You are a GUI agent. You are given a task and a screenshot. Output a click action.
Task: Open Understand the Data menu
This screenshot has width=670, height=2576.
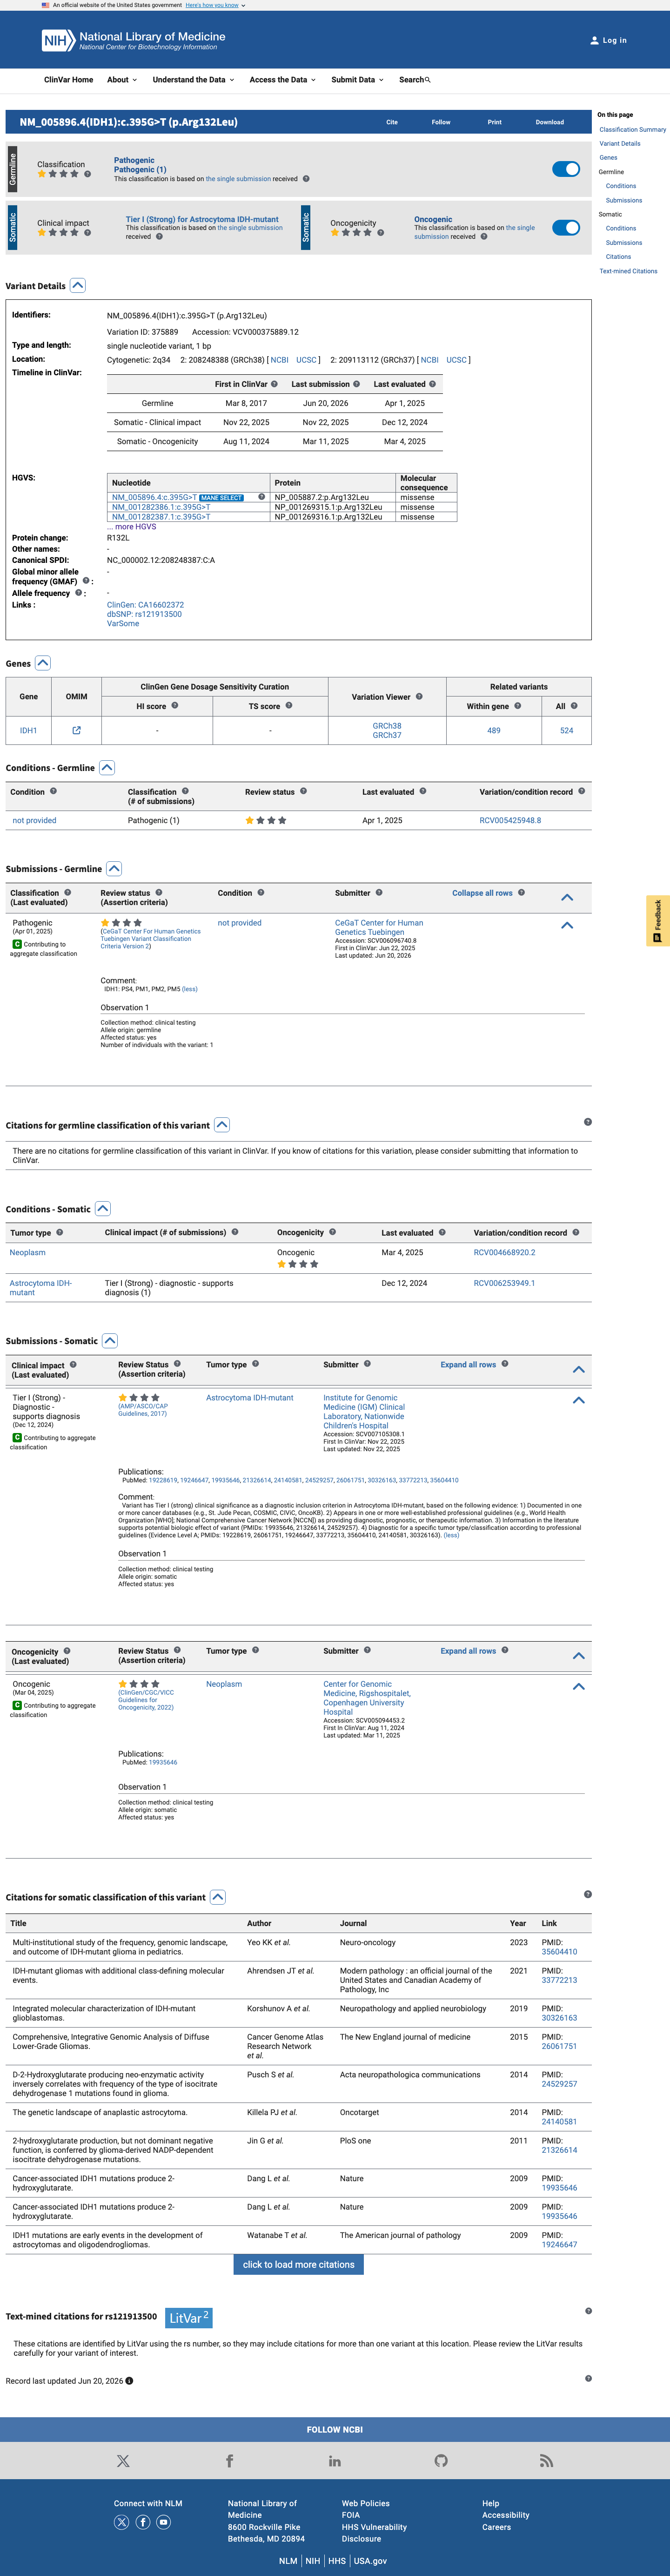(x=193, y=80)
